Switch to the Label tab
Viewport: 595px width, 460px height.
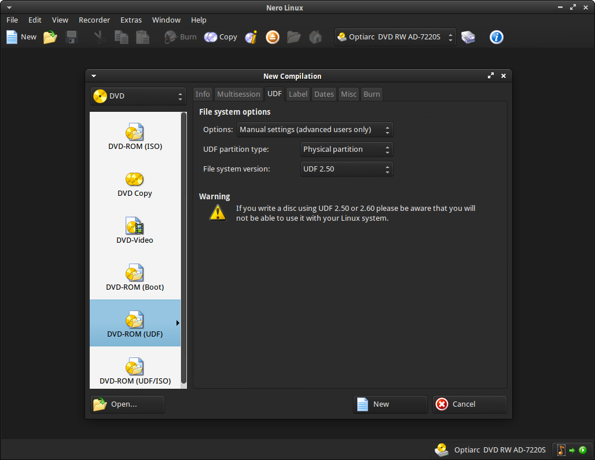[298, 94]
